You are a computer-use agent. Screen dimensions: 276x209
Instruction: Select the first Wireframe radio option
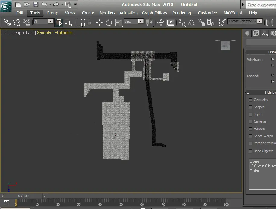[273, 59]
